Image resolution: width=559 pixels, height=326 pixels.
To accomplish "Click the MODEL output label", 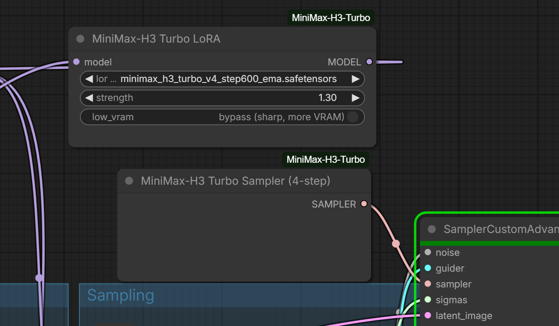I will coord(345,62).
